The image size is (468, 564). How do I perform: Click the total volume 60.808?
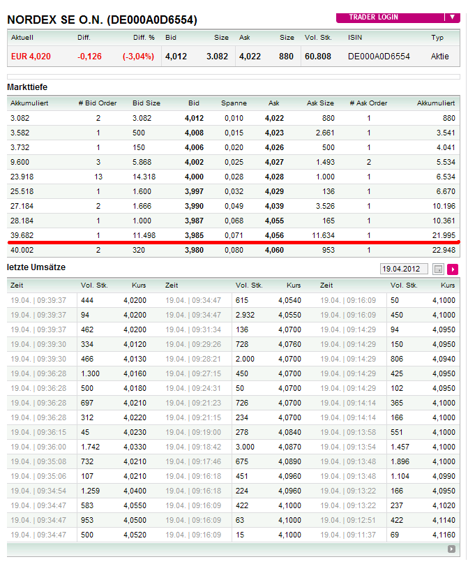click(x=318, y=57)
